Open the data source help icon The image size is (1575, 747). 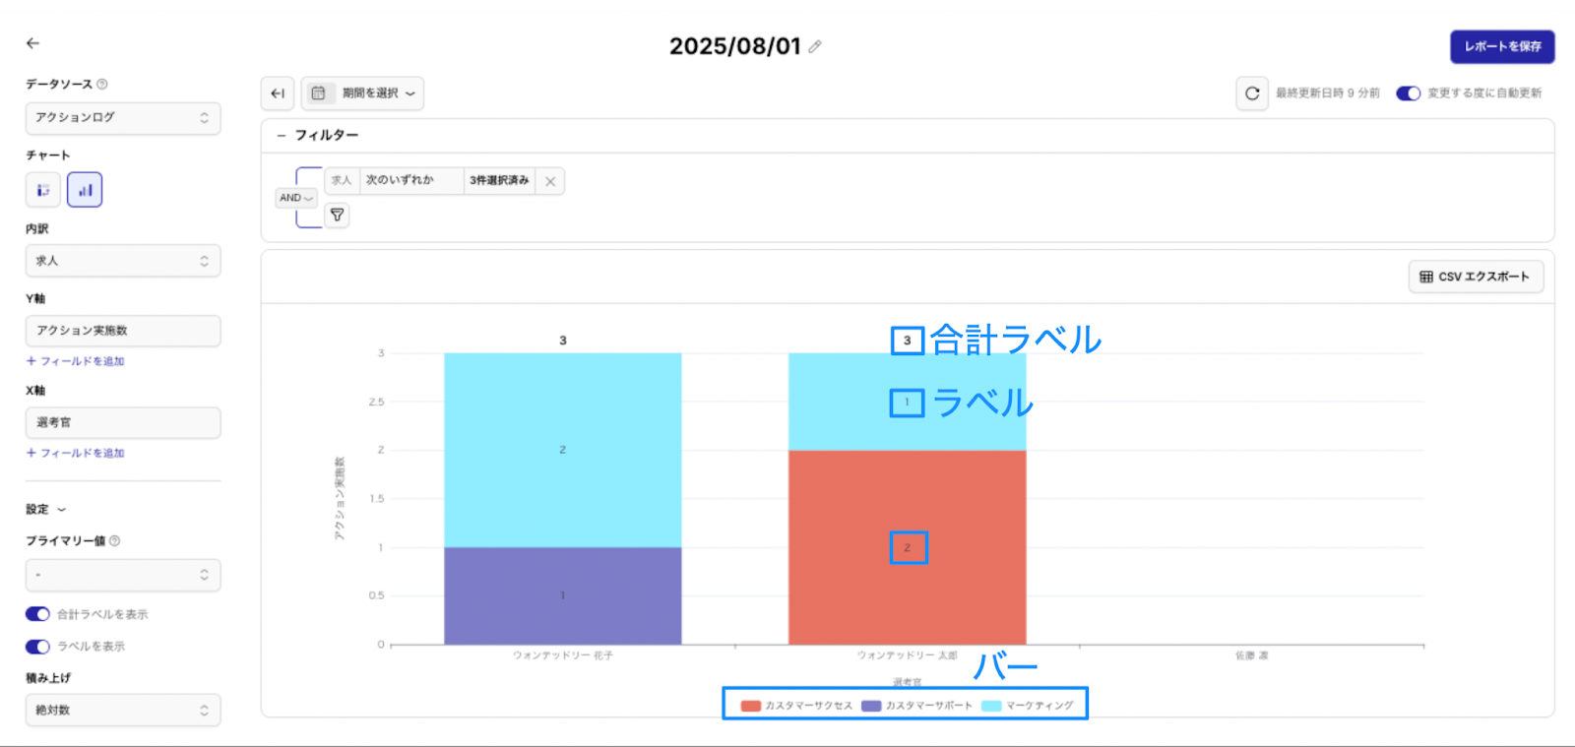pyautogui.click(x=102, y=85)
